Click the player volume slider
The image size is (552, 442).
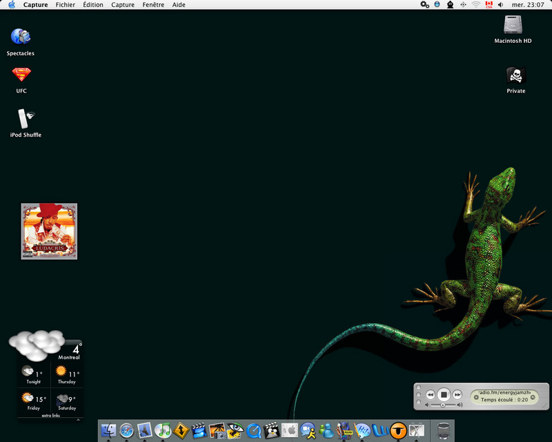tap(442, 405)
